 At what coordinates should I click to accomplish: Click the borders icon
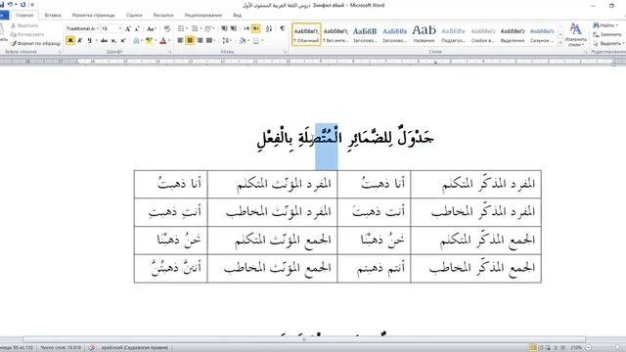(x=256, y=40)
